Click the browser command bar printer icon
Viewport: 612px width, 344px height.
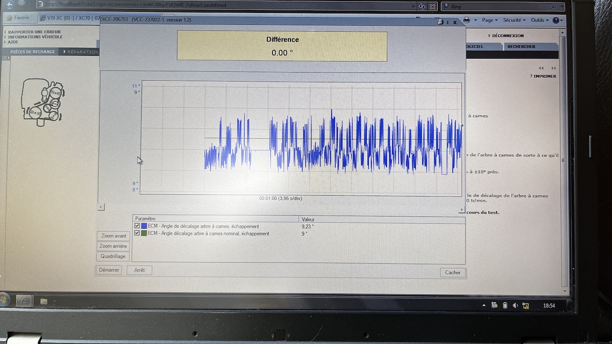pyautogui.click(x=467, y=20)
